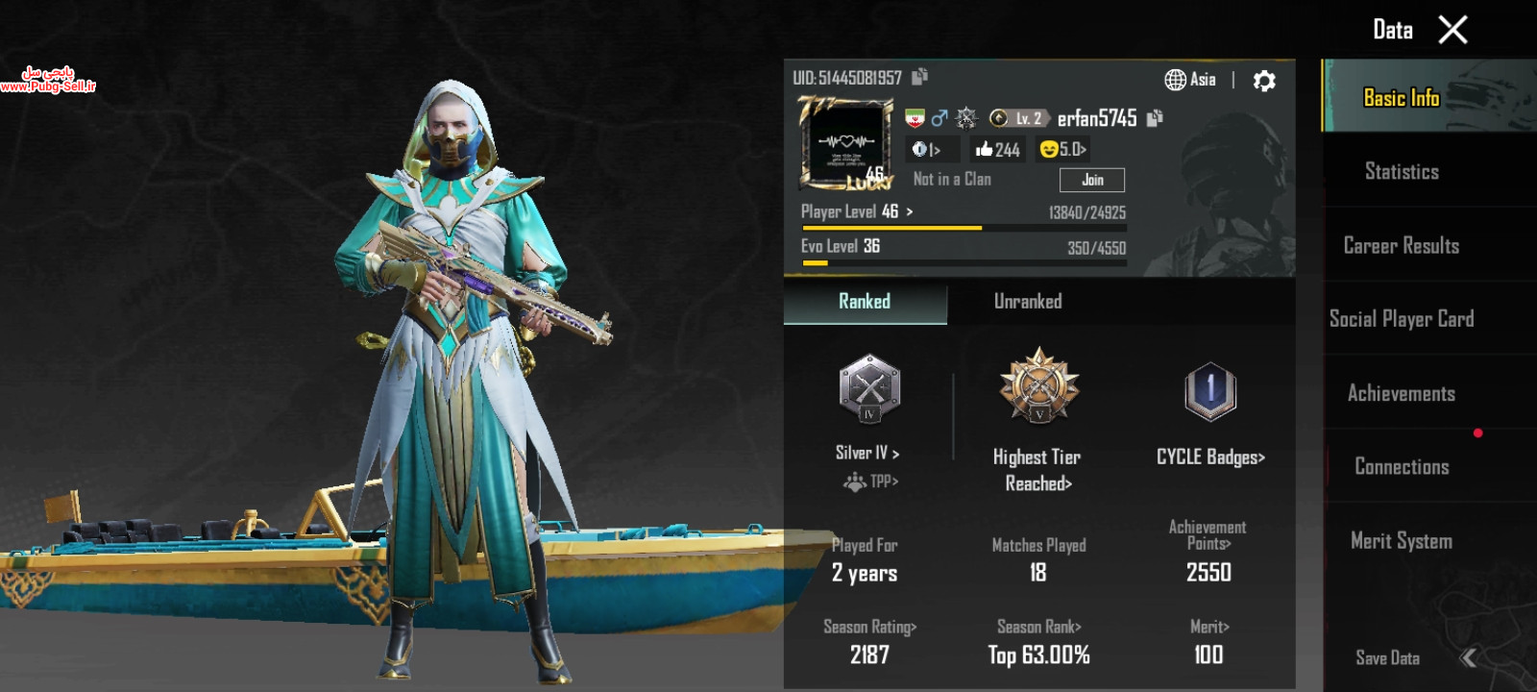Open the profile settings gear icon
The image size is (1537, 692).
[1264, 81]
